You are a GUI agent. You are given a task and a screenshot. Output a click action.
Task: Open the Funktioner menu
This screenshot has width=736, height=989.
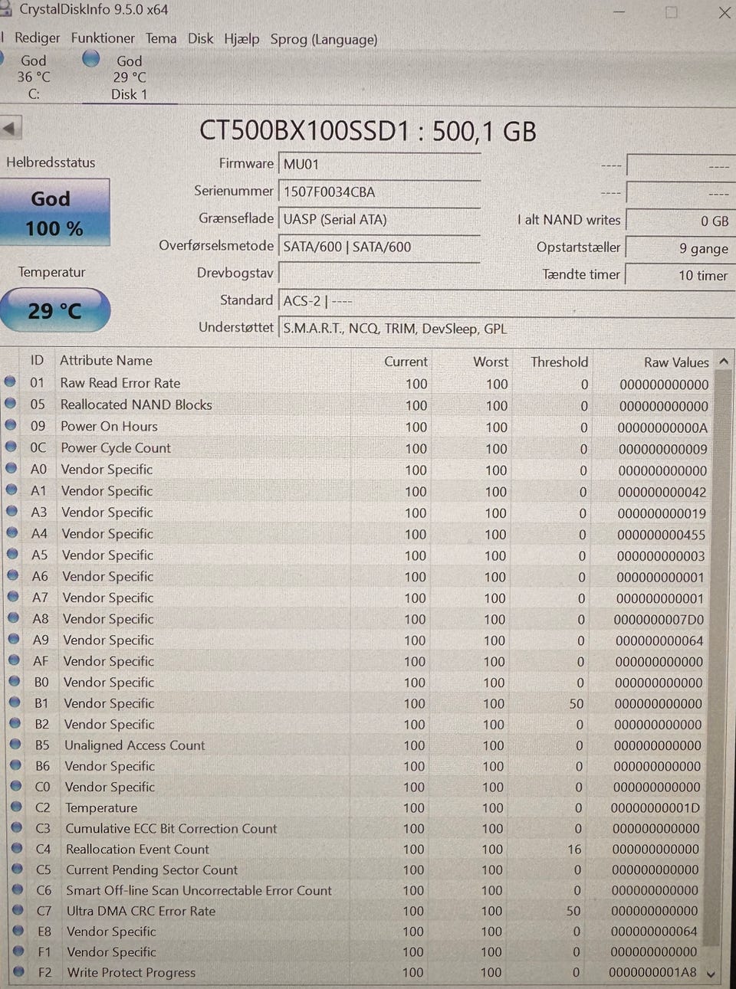pos(103,38)
